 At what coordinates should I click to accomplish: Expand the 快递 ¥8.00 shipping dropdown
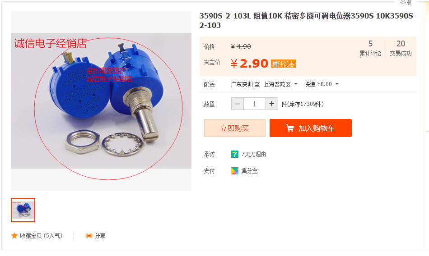pos(322,84)
